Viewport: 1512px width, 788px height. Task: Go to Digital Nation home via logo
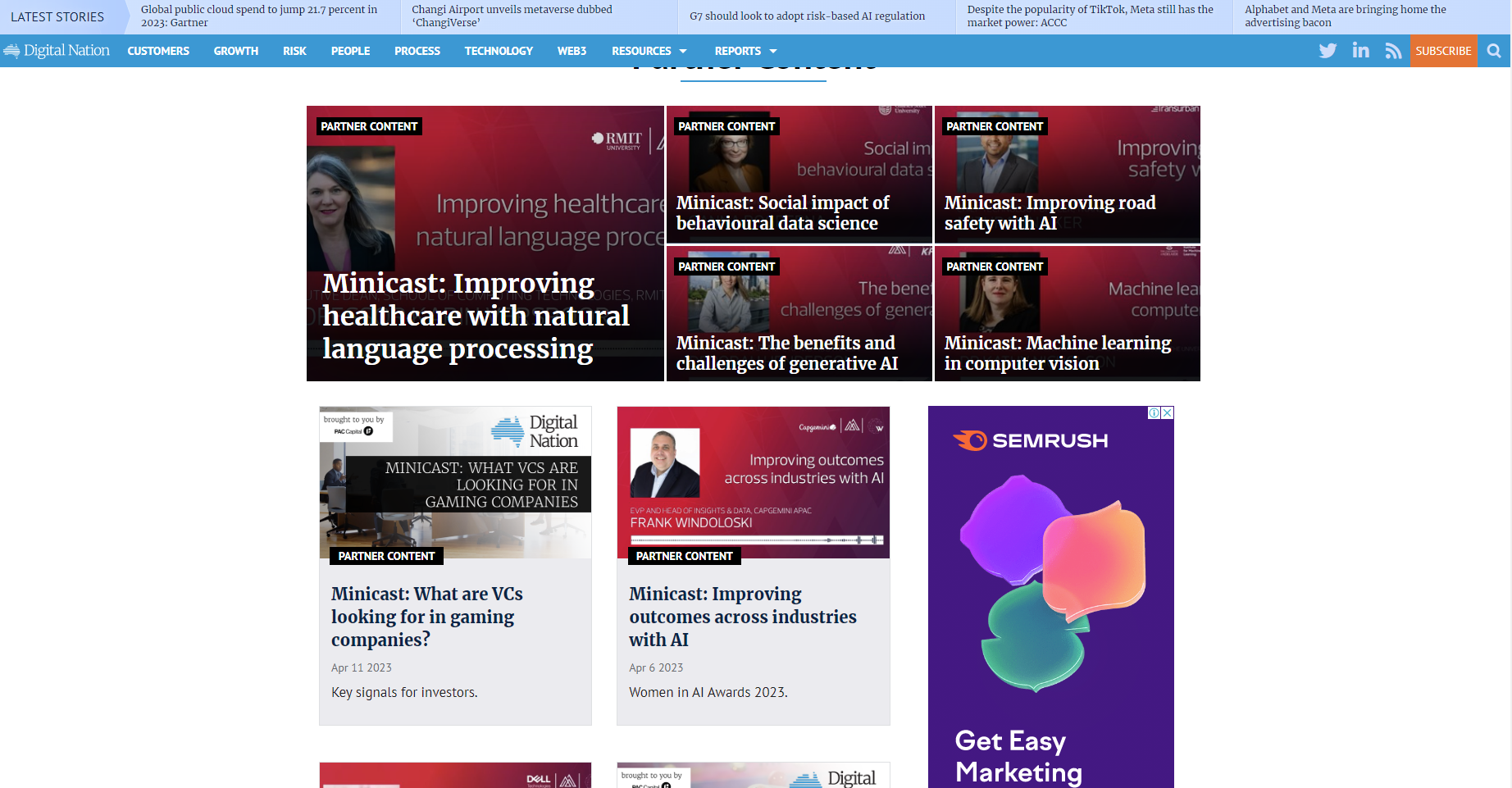pyautogui.click(x=57, y=51)
